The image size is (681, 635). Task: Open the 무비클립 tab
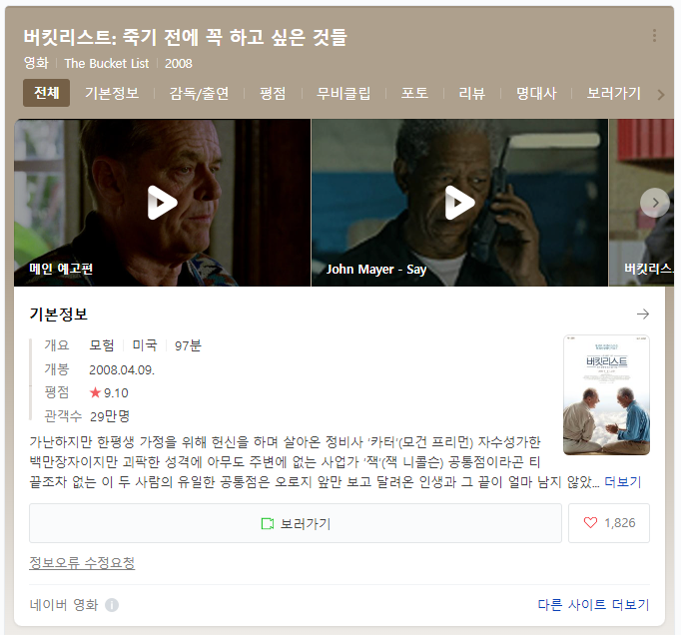tap(343, 93)
